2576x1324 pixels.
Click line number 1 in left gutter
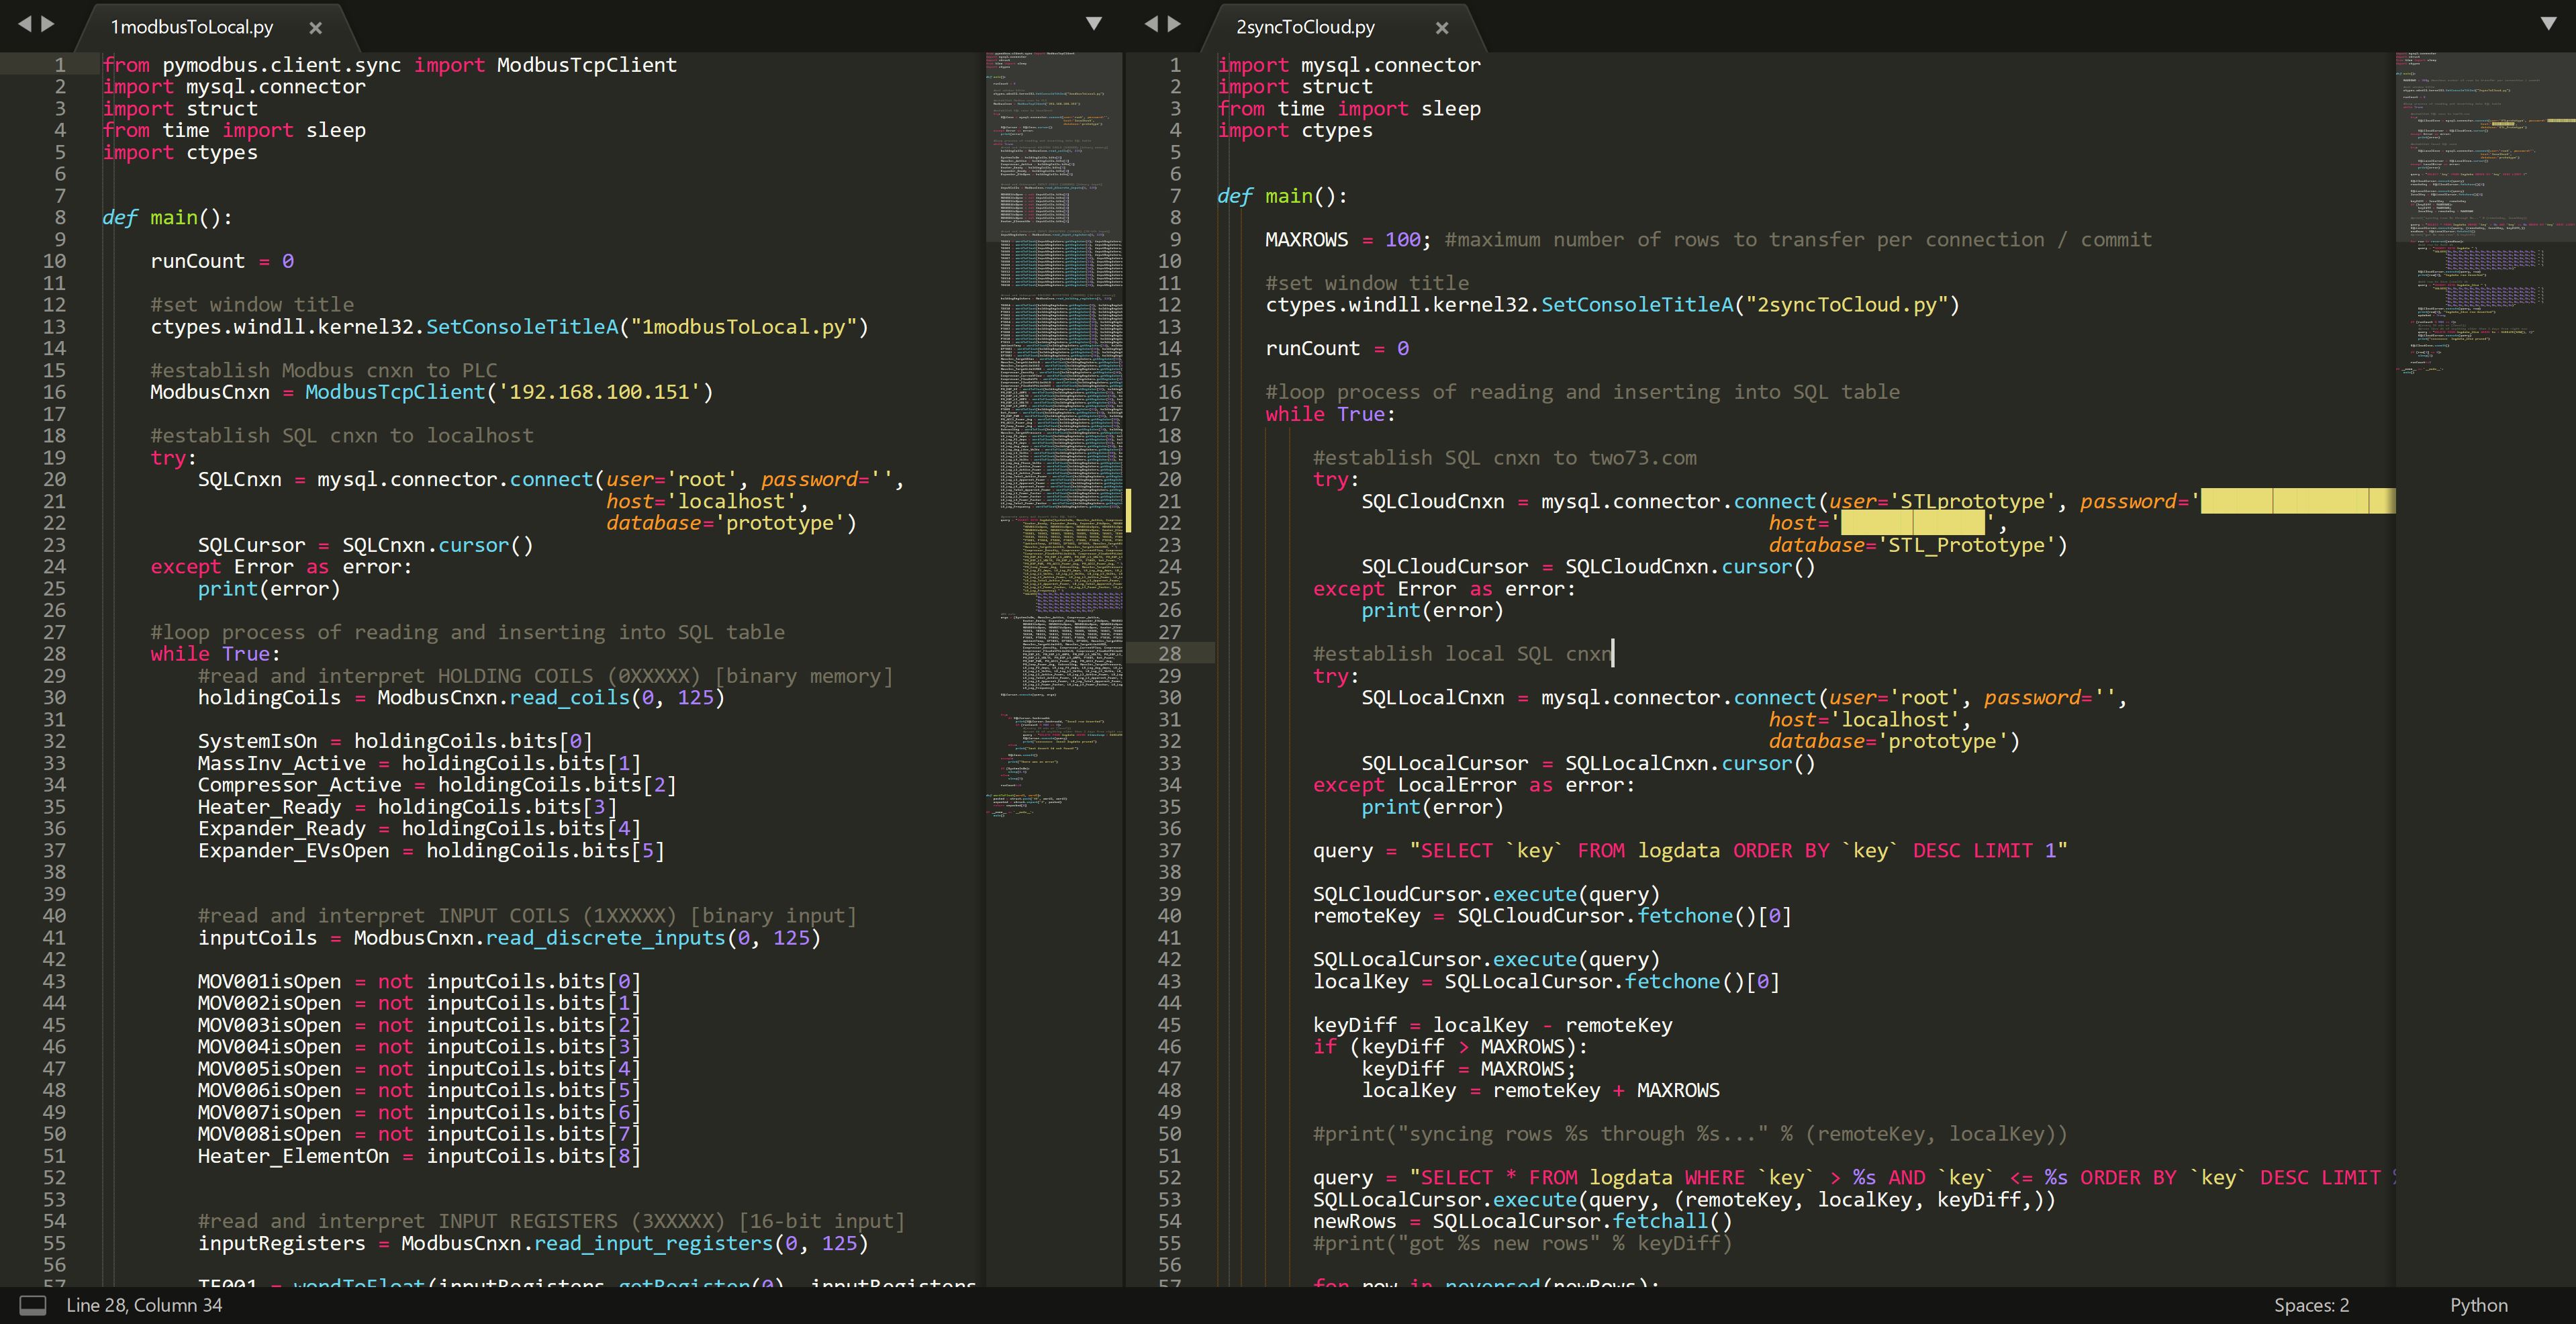coord(60,65)
